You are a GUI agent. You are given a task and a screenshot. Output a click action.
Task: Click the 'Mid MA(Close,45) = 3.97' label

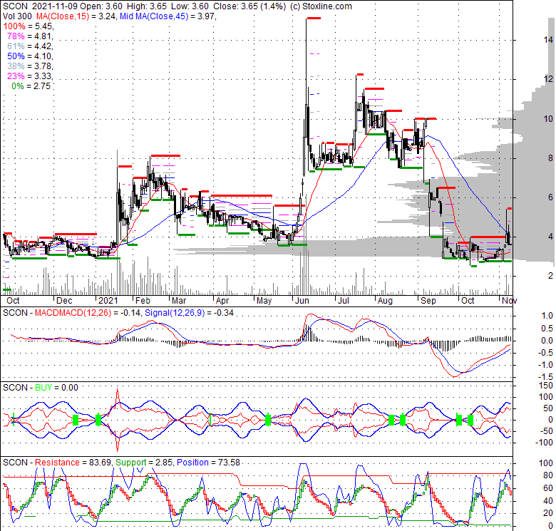tap(168, 16)
